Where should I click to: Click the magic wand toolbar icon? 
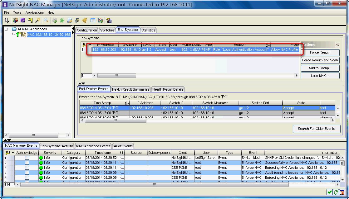pyautogui.click(x=37, y=20)
